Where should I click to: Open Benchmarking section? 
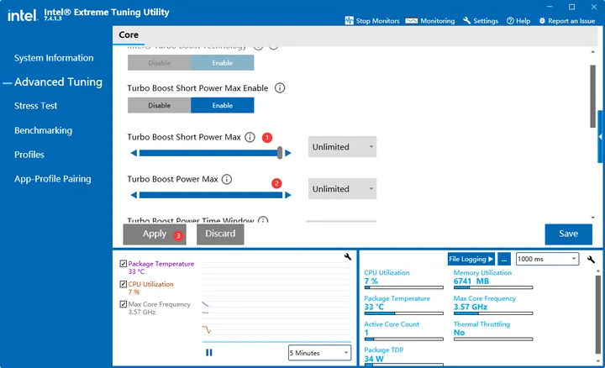[43, 130]
